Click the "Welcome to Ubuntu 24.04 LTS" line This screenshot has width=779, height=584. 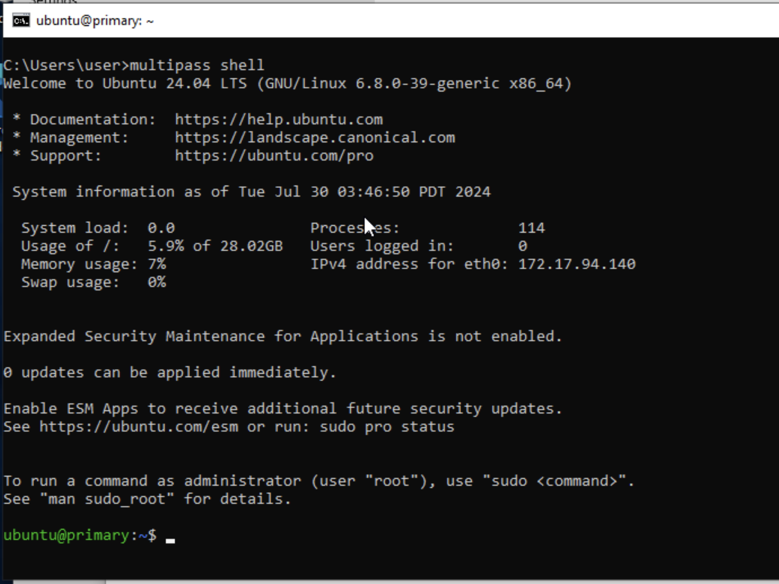click(287, 84)
